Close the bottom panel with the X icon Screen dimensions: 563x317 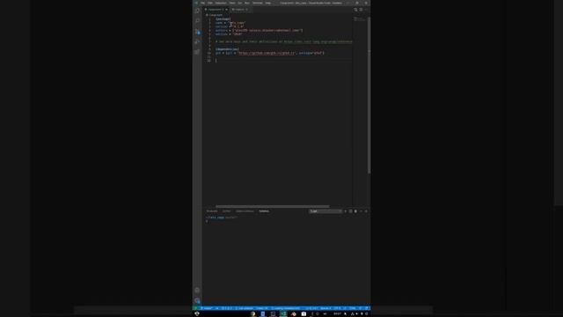point(366,211)
